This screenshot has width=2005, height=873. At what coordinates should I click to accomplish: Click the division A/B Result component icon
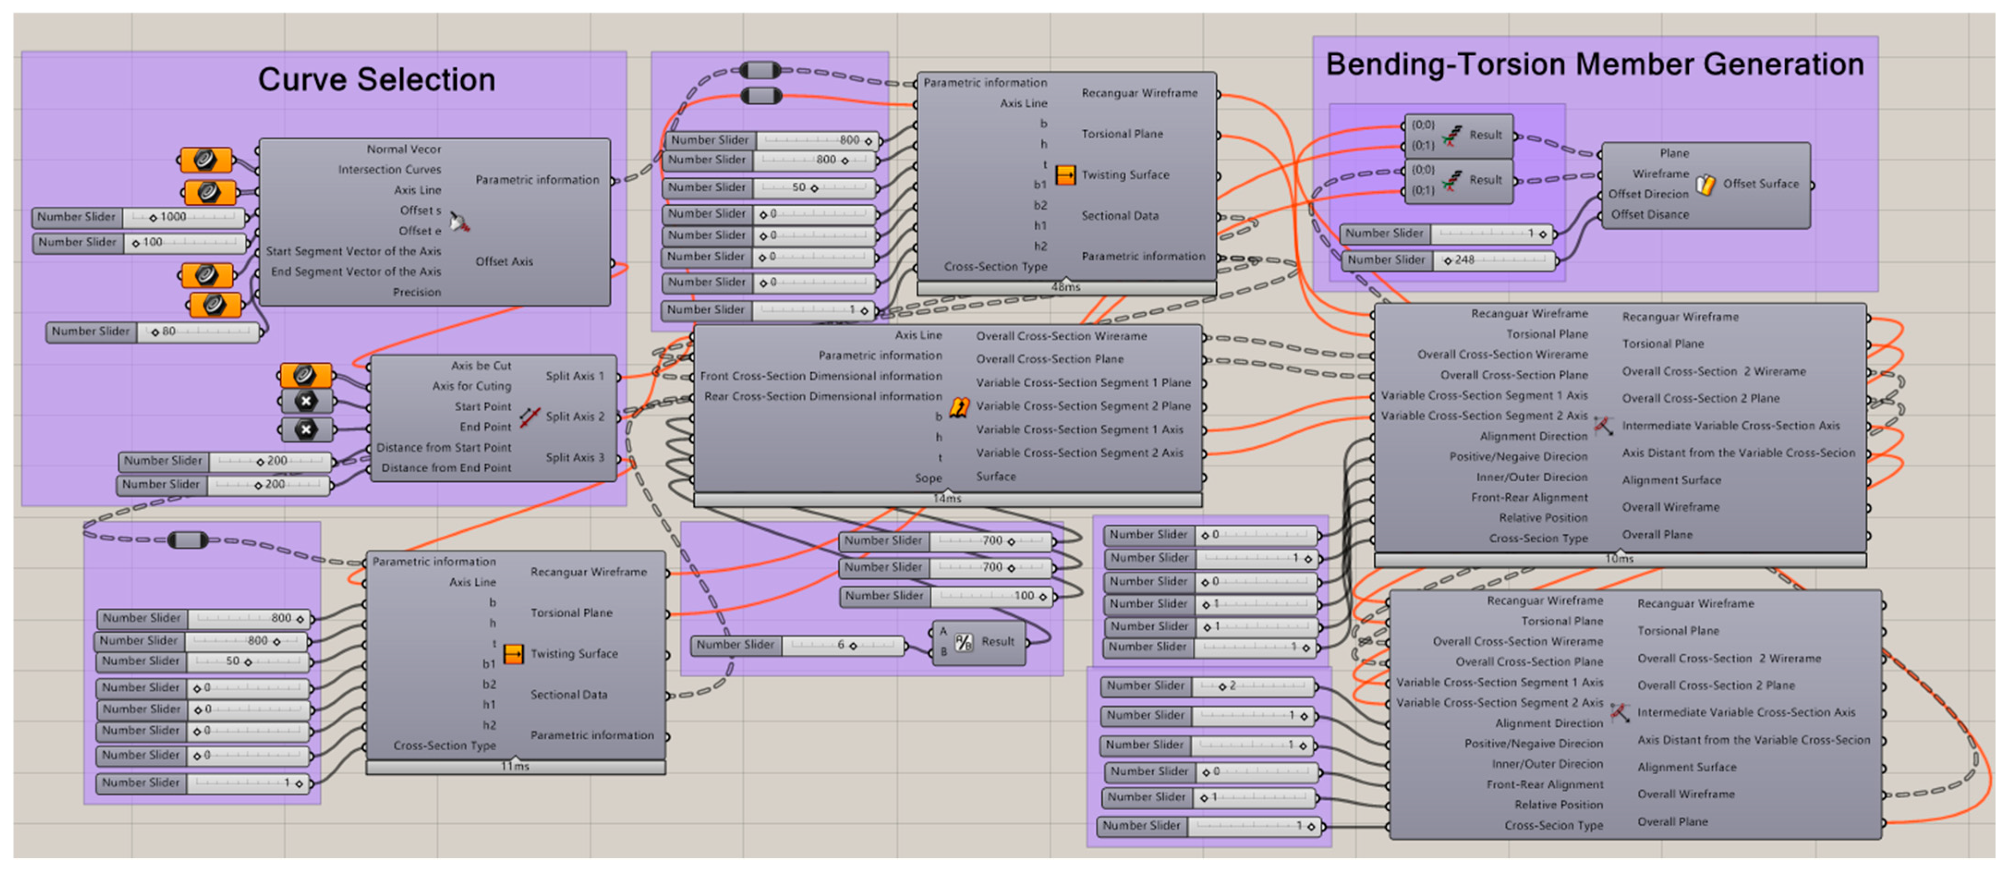964,642
